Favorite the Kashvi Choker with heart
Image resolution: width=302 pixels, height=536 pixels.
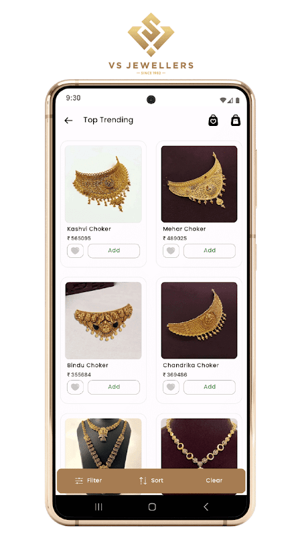coord(75,251)
